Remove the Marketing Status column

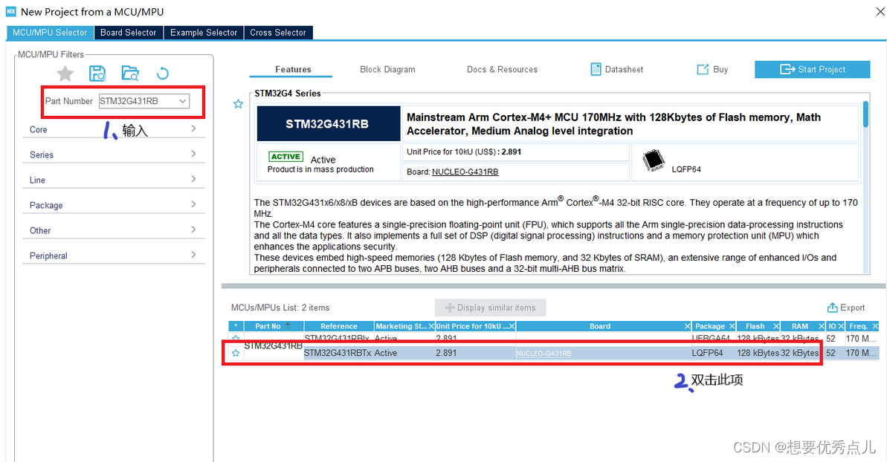point(431,327)
